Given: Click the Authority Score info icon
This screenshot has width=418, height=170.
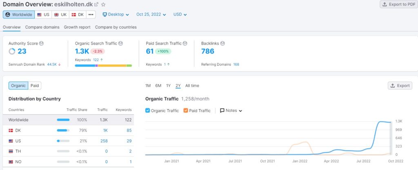Looking at the screenshot, I should point(41,43).
